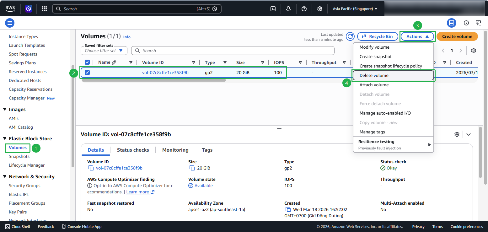The width and height of the screenshot is (488, 232).
Task: Select the Details tab
Action: pyautogui.click(x=96, y=150)
